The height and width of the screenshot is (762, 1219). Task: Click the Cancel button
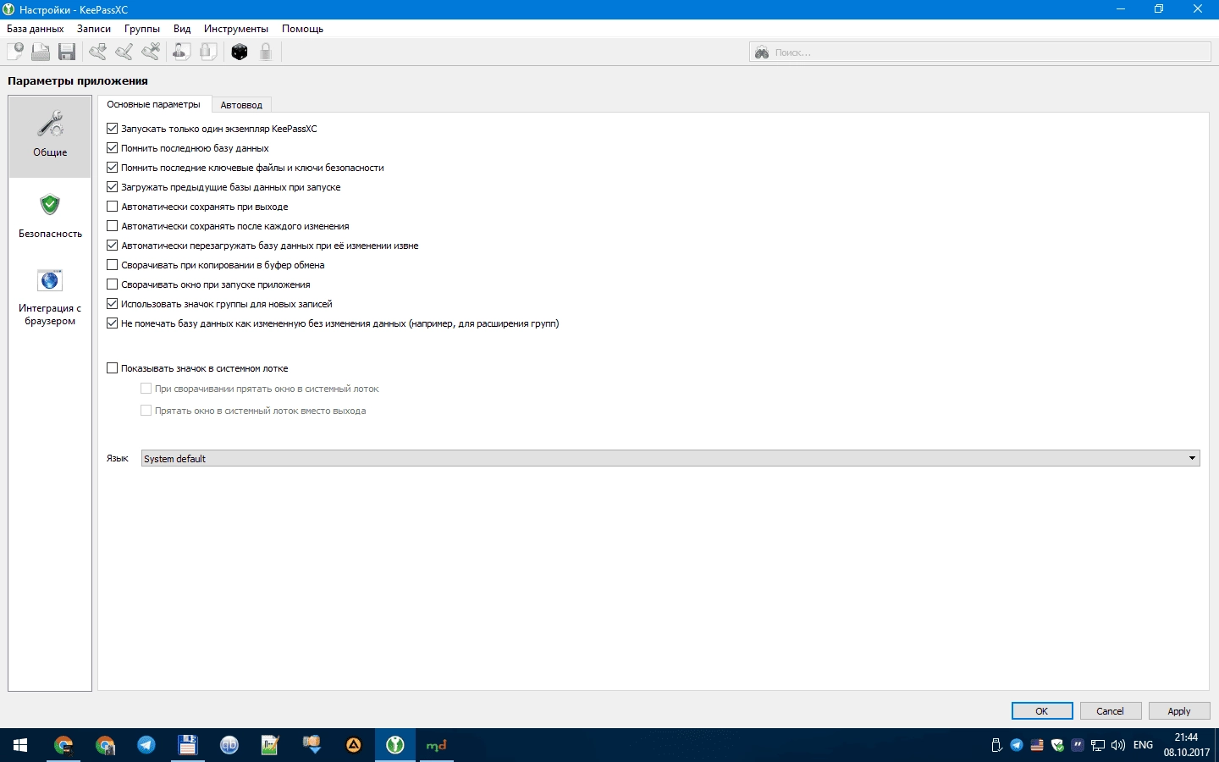coord(1110,711)
